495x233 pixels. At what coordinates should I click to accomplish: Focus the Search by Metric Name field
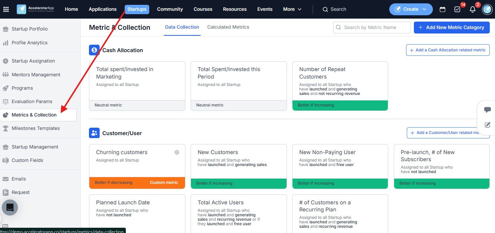point(372,27)
